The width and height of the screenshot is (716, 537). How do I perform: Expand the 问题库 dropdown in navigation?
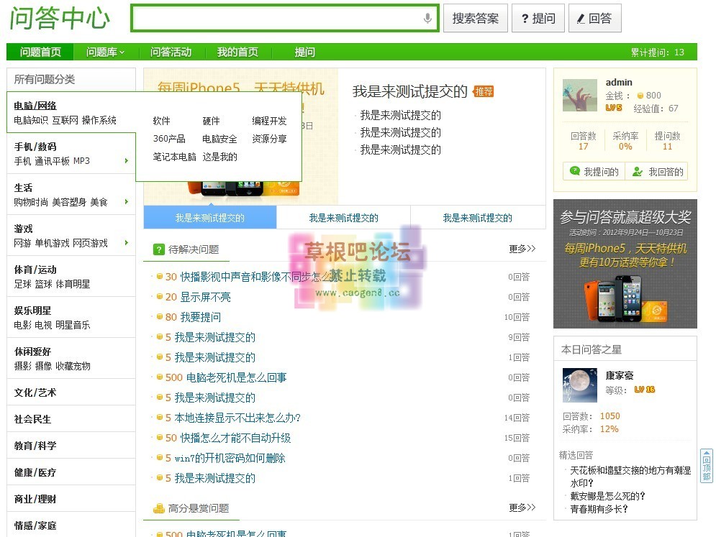point(105,52)
